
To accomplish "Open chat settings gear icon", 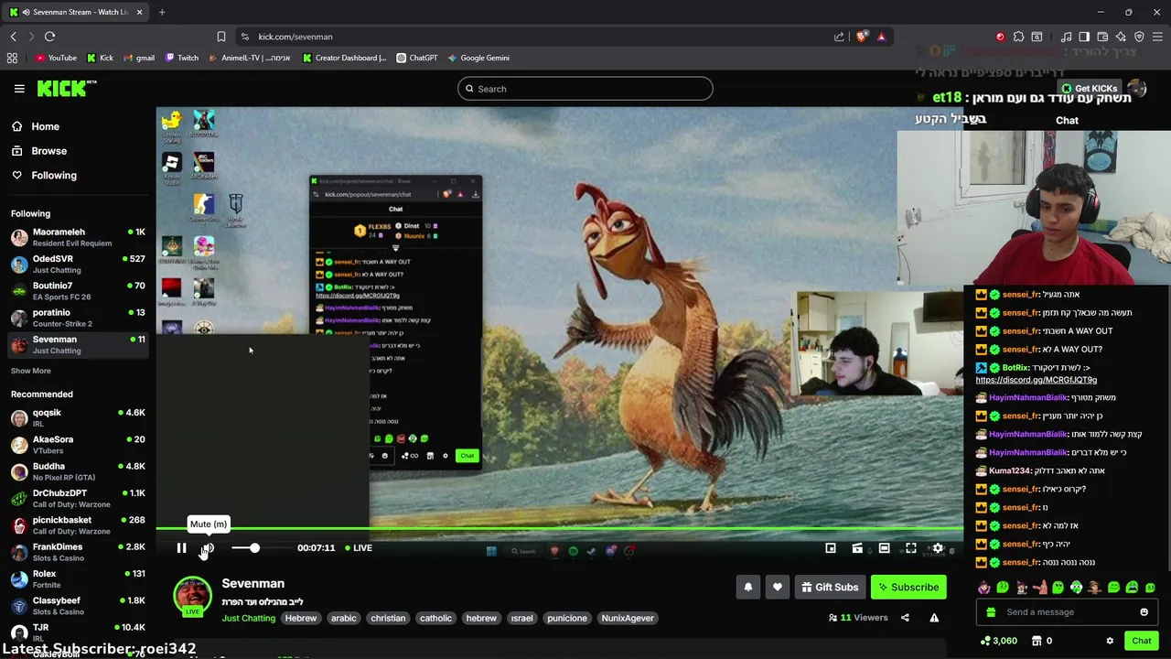I will [x=1110, y=641].
